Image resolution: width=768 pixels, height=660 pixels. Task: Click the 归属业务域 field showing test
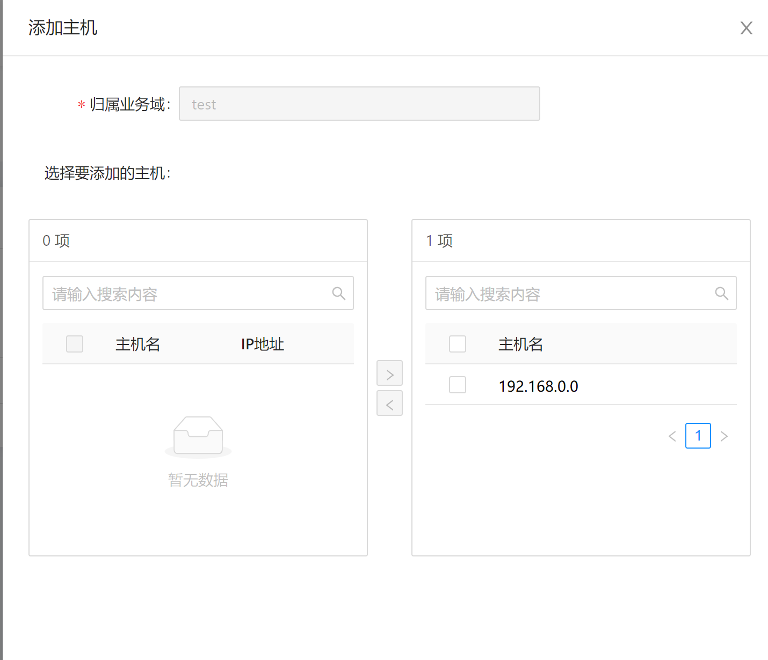coord(359,104)
